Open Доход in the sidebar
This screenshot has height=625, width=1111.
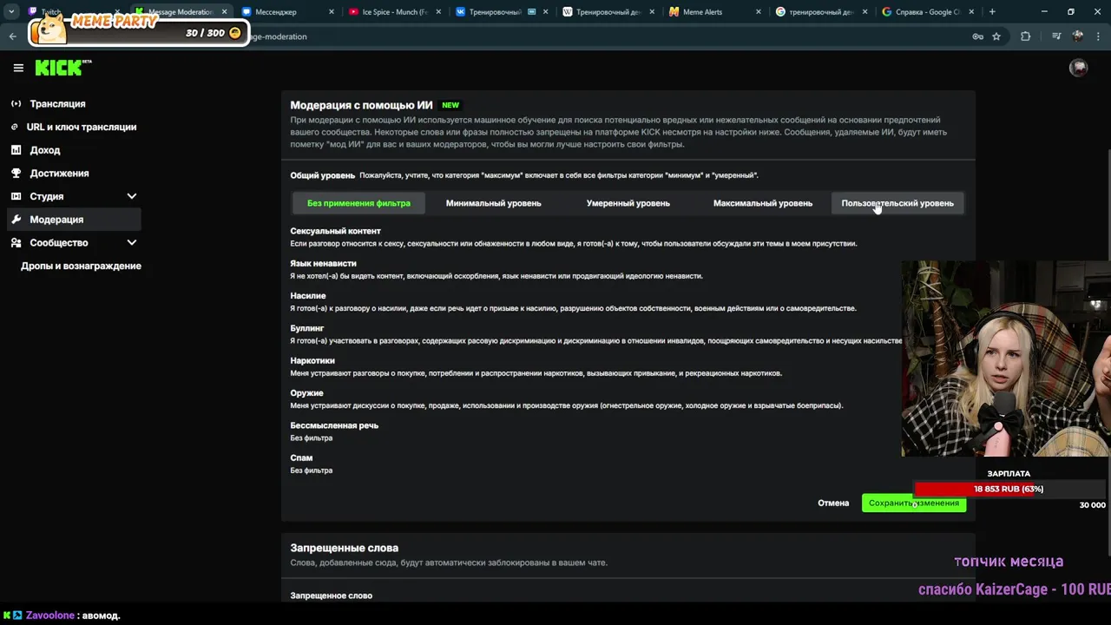tap(45, 150)
